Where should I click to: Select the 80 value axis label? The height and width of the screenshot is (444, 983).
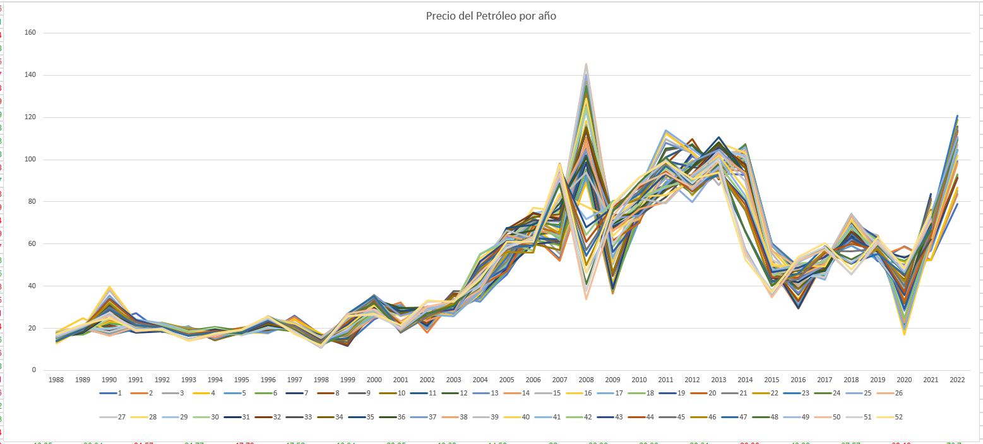point(32,202)
